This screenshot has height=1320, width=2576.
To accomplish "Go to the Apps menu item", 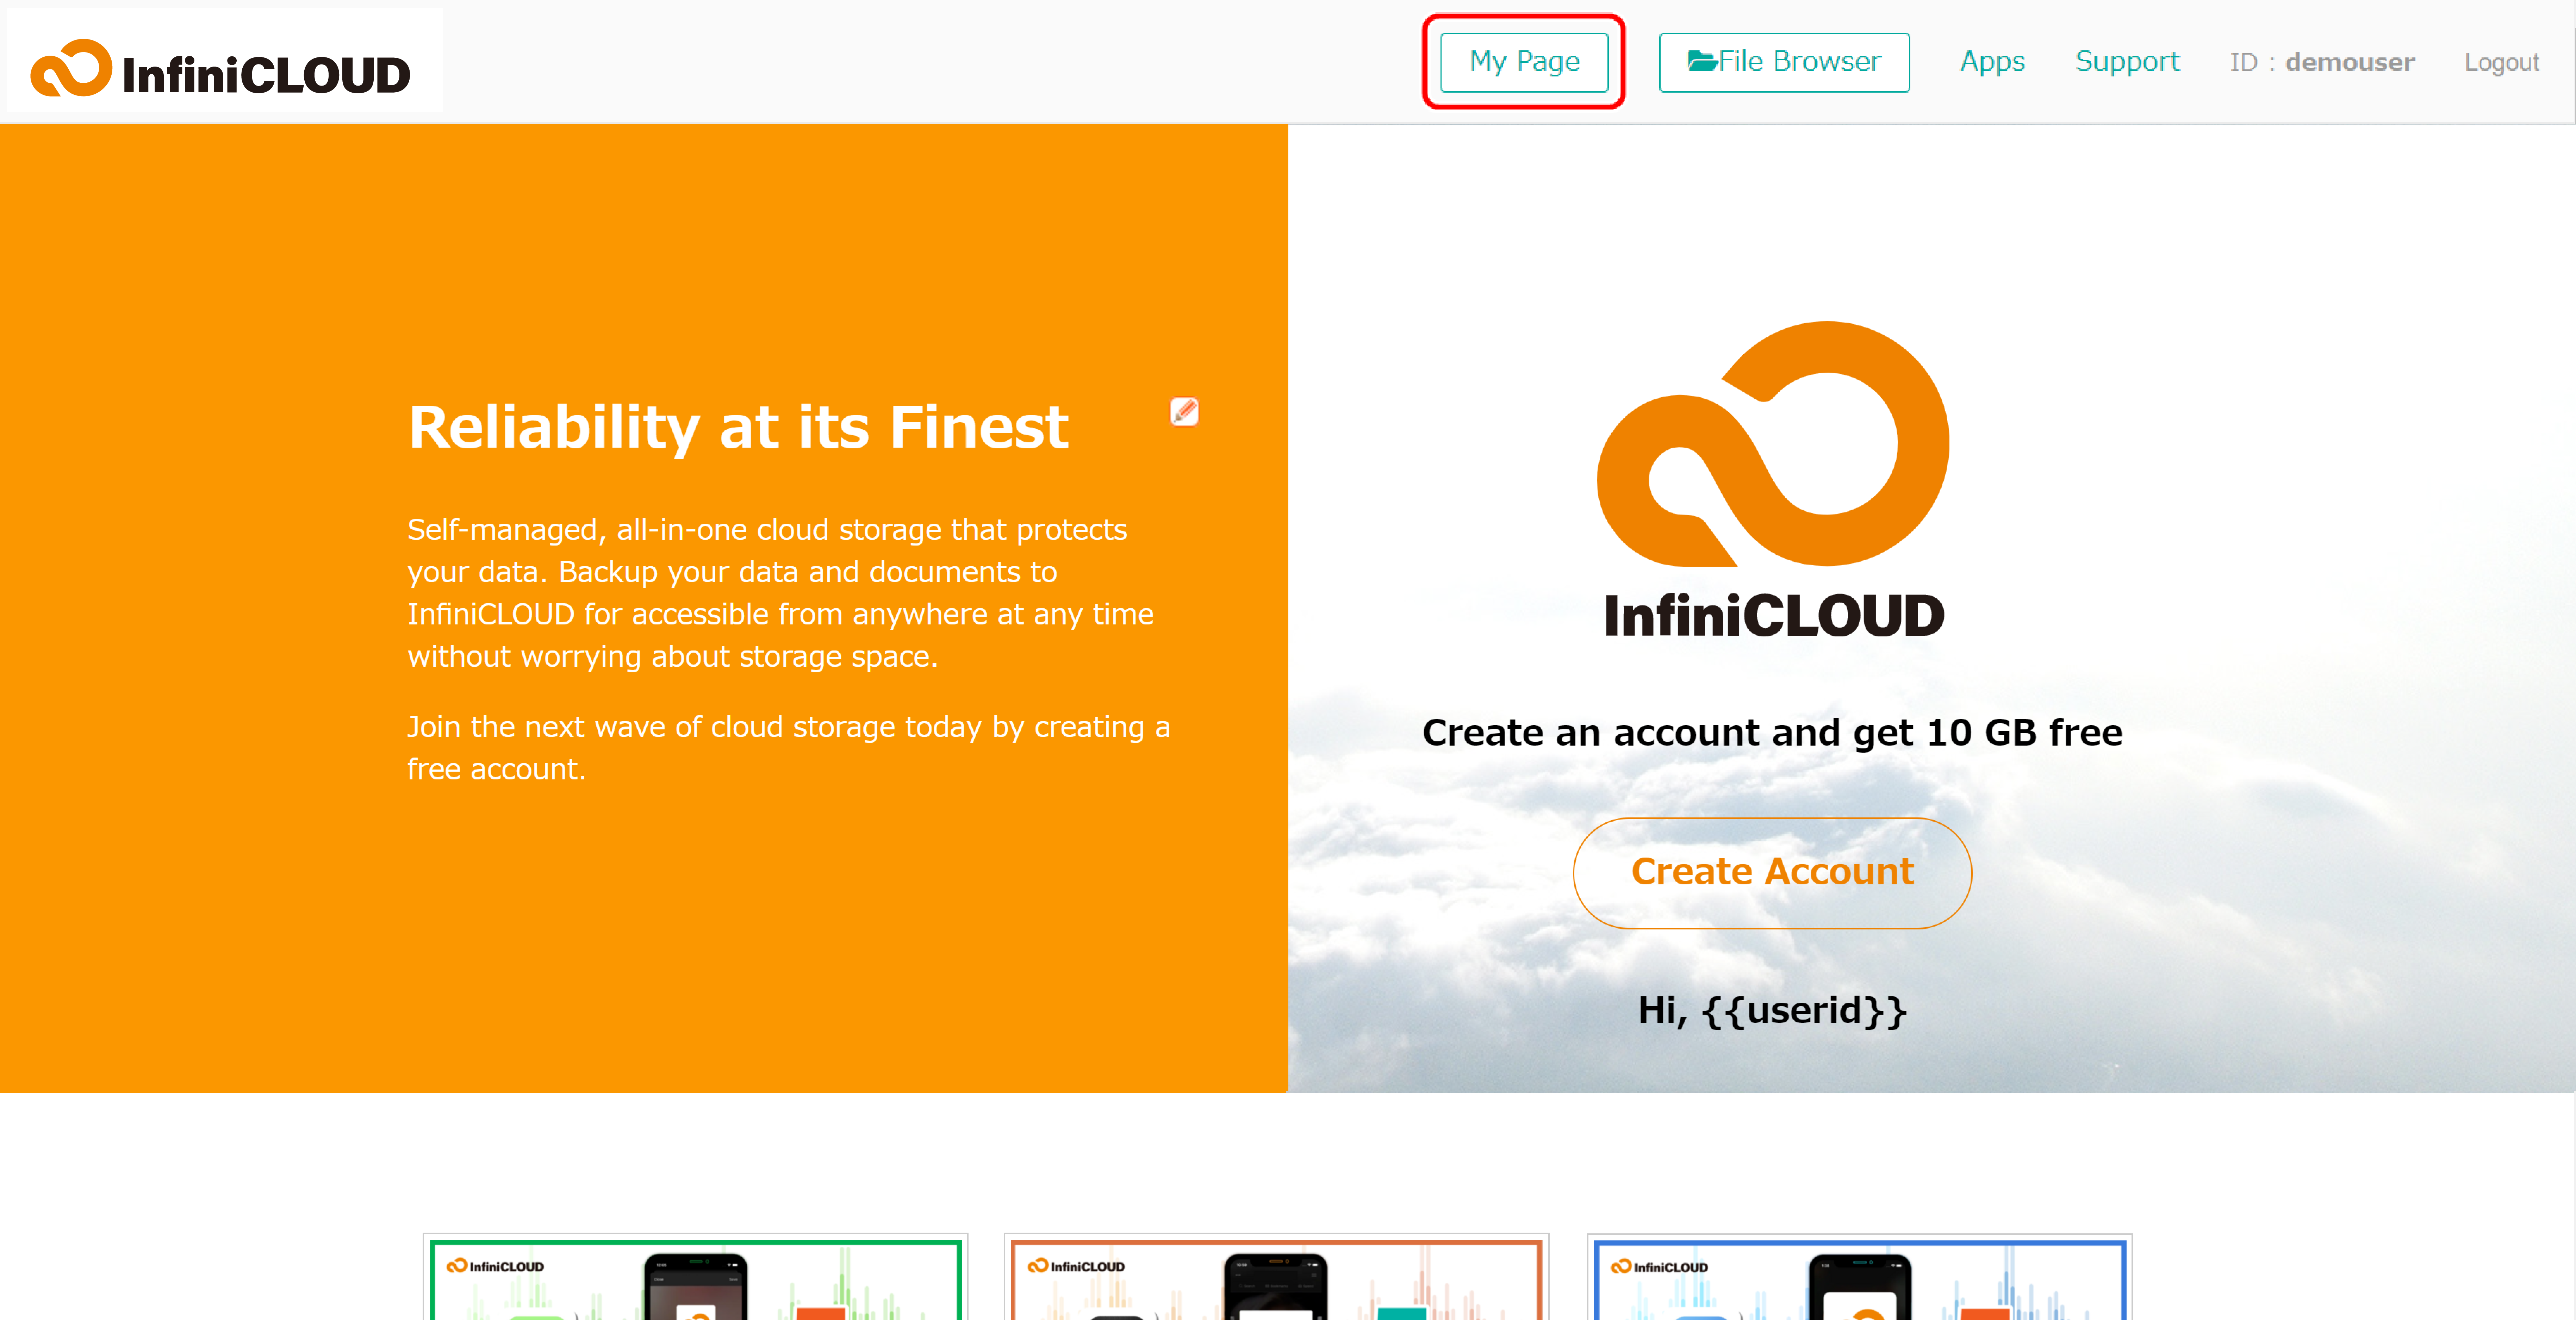I will tap(1992, 62).
